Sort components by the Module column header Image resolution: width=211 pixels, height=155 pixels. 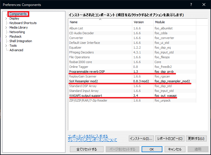click(x=175, y=22)
